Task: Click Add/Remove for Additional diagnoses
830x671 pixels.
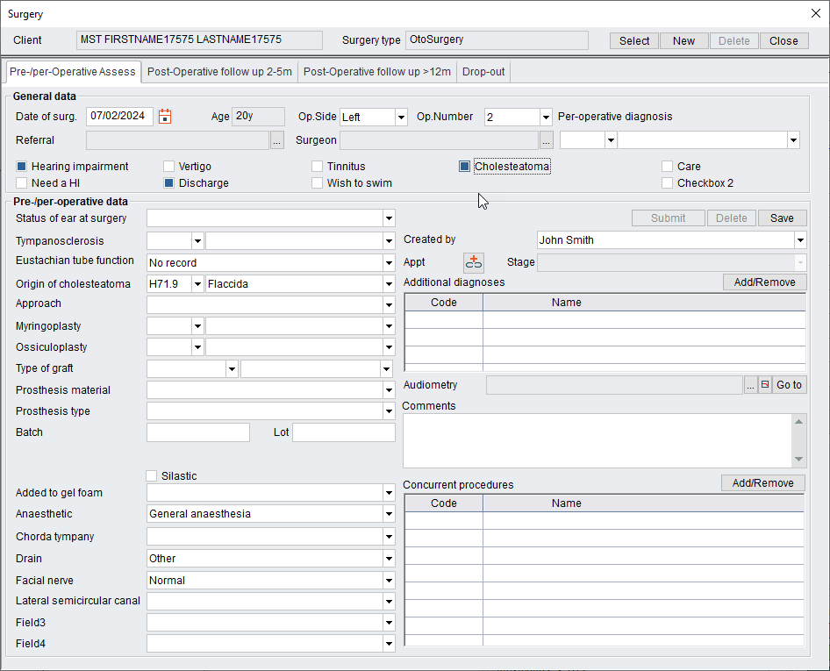Action: [x=764, y=282]
